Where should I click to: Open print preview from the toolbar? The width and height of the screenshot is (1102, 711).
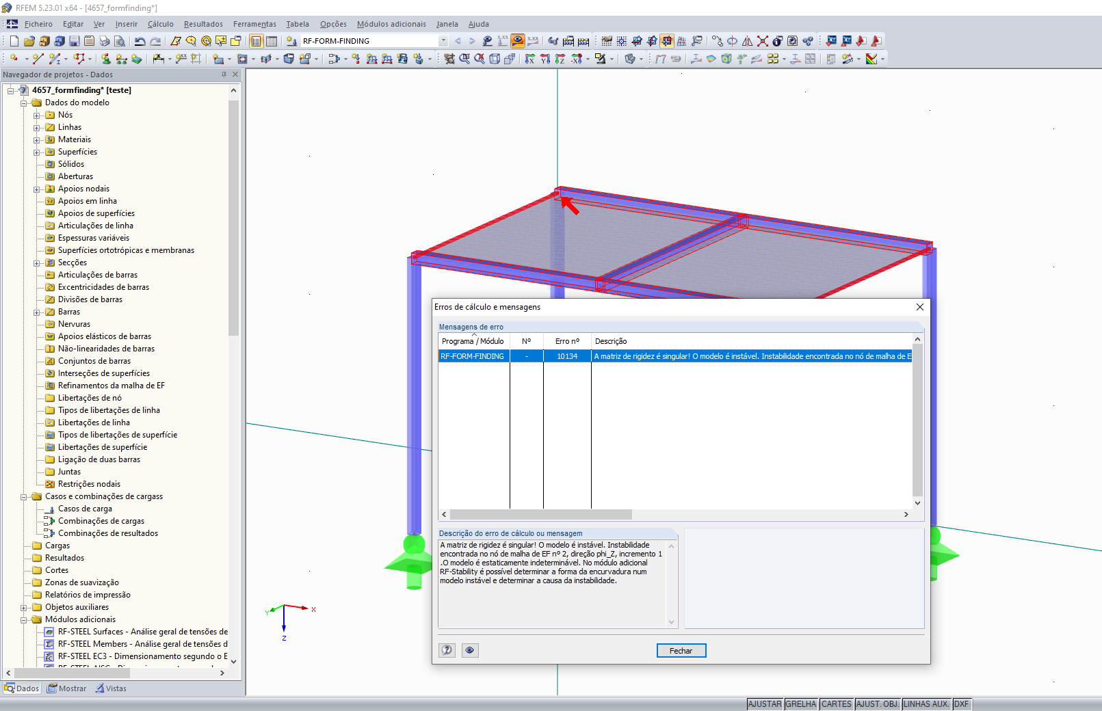119,41
